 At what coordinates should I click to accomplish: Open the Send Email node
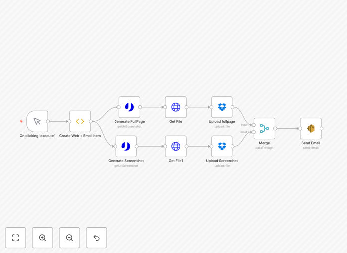311,128
